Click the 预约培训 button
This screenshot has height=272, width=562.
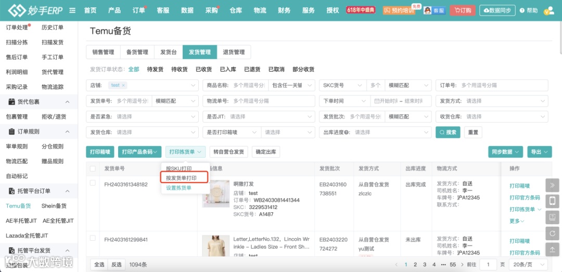[x=399, y=10]
